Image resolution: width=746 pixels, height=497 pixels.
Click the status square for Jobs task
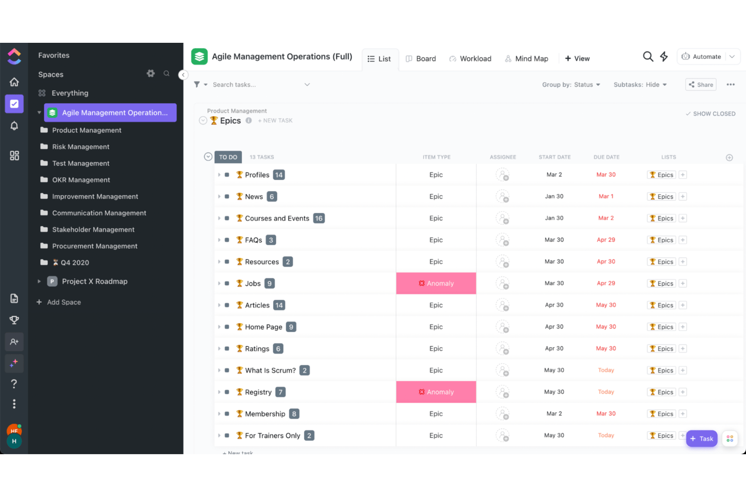pyautogui.click(x=227, y=283)
